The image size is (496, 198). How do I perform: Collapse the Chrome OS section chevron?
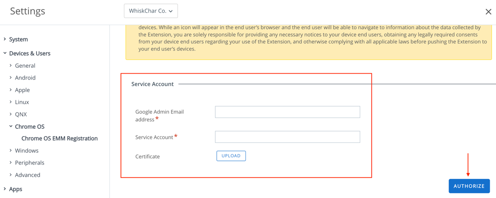pyautogui.click(x=11, y=127)
